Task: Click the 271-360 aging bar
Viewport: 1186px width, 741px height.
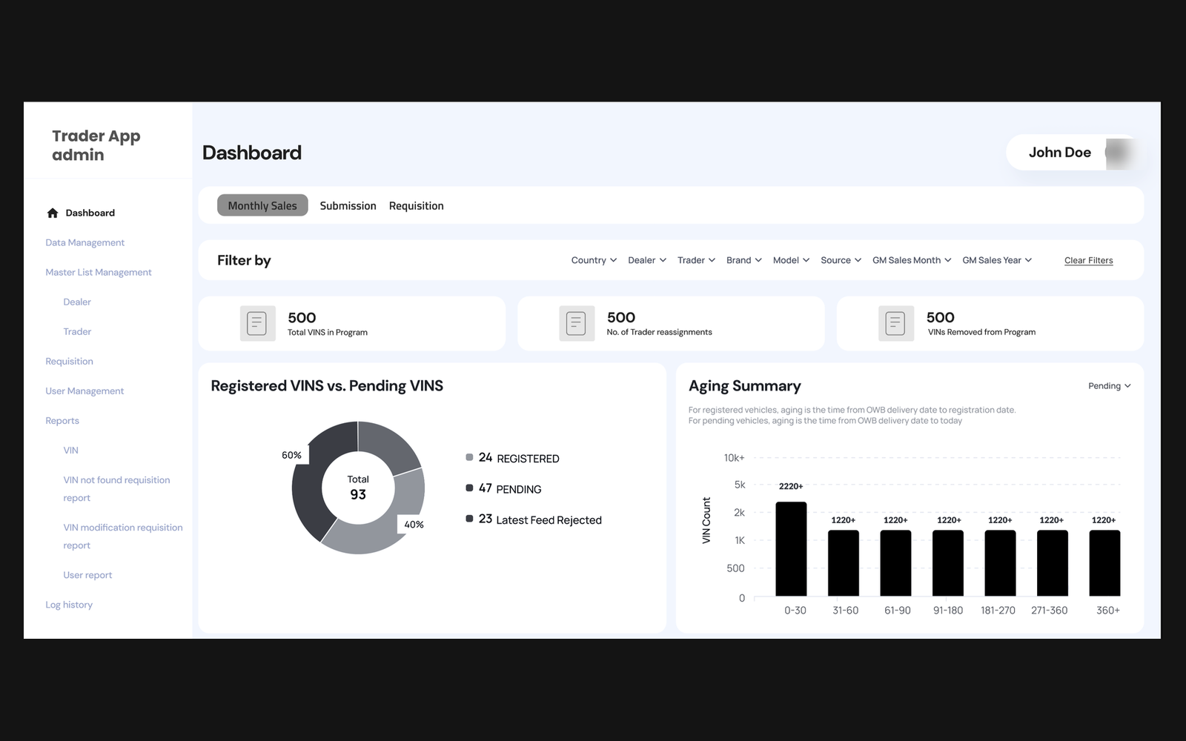Action: [1053, 563]
